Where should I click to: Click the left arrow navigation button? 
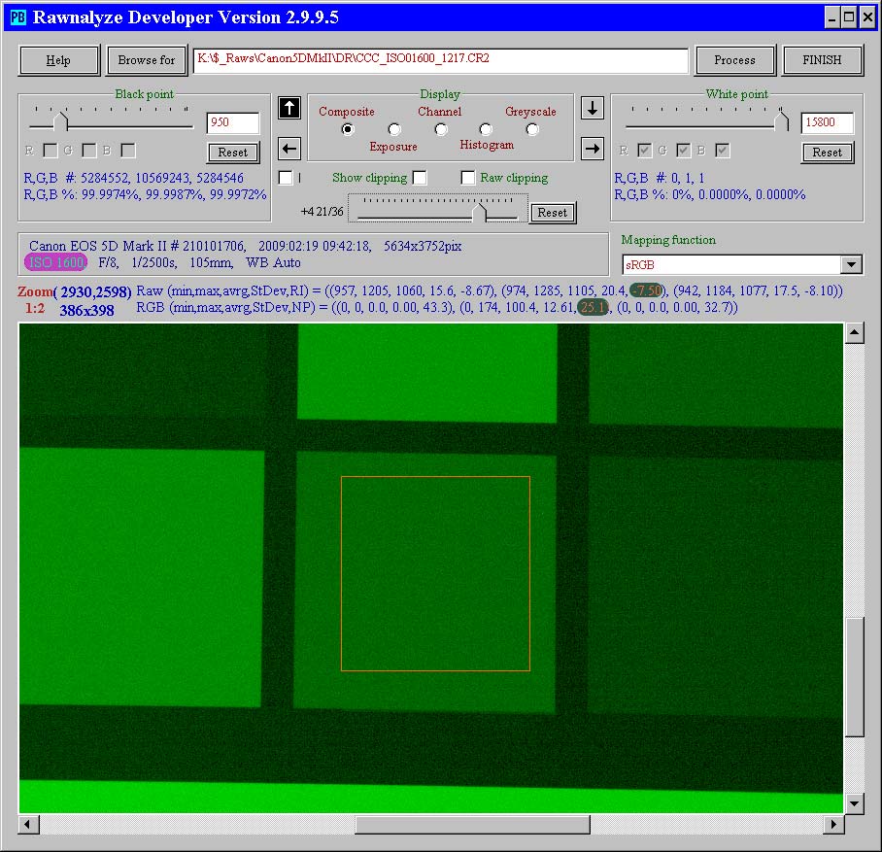(289, 149)
